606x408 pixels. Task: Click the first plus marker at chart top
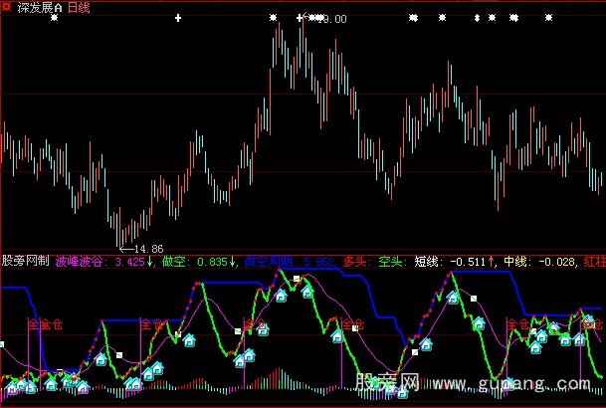pos(177,18)
